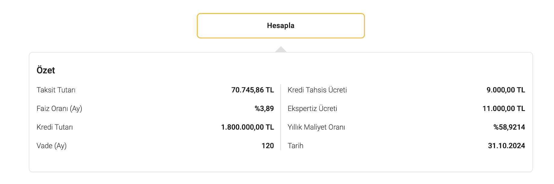554x184 pixels.
Task: Select the 11.000,00 TL appraisal fee
Action: tap(503, 109)
